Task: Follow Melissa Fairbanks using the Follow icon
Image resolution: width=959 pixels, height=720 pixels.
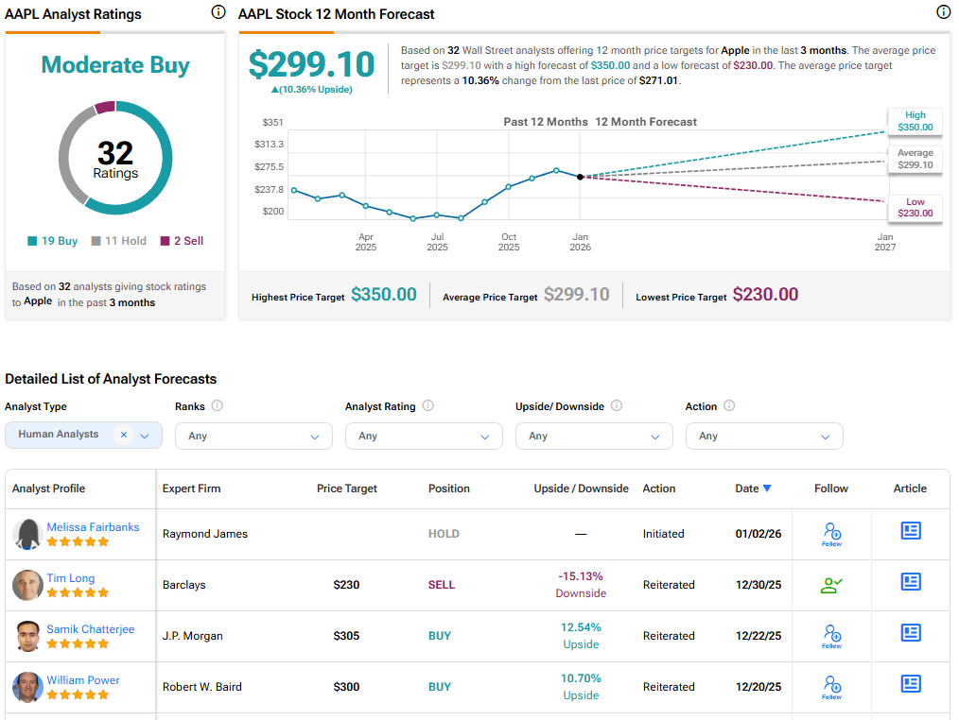Action: click(830, 531)
